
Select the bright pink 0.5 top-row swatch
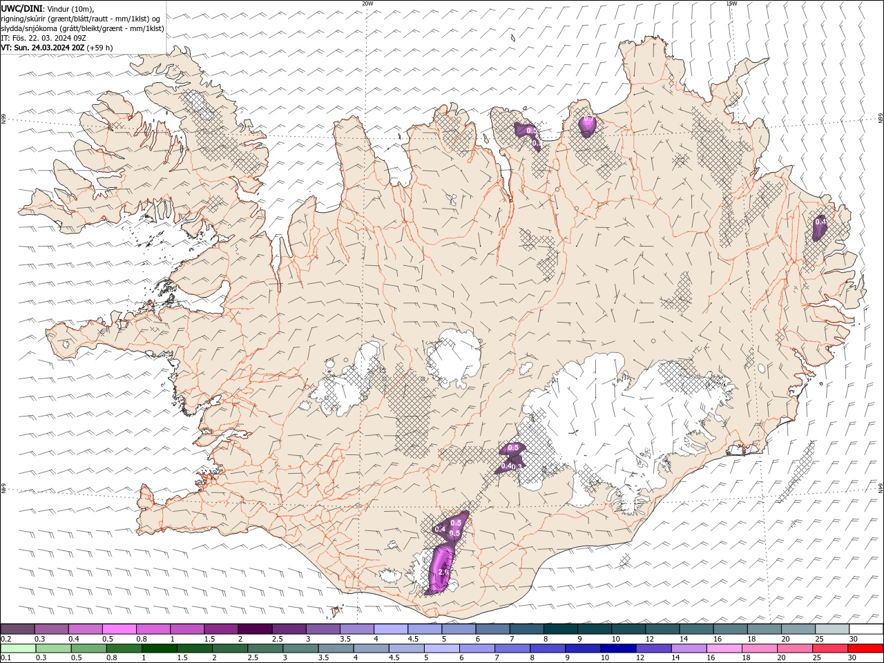[x=119, y=629]
